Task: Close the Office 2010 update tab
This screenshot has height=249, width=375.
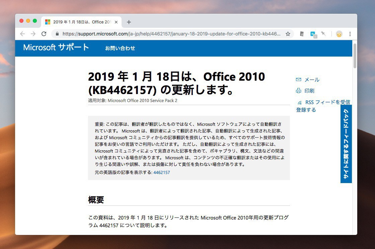Action: tap(116, 22)
